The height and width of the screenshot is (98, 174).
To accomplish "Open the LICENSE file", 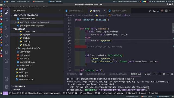I will pos(24,59).
